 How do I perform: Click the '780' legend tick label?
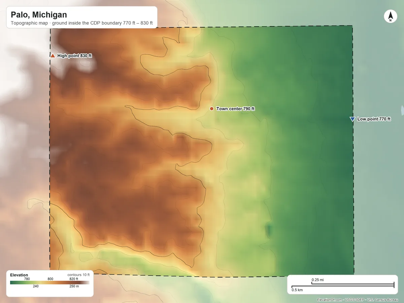pyautogui.click(x=27, y=279)
